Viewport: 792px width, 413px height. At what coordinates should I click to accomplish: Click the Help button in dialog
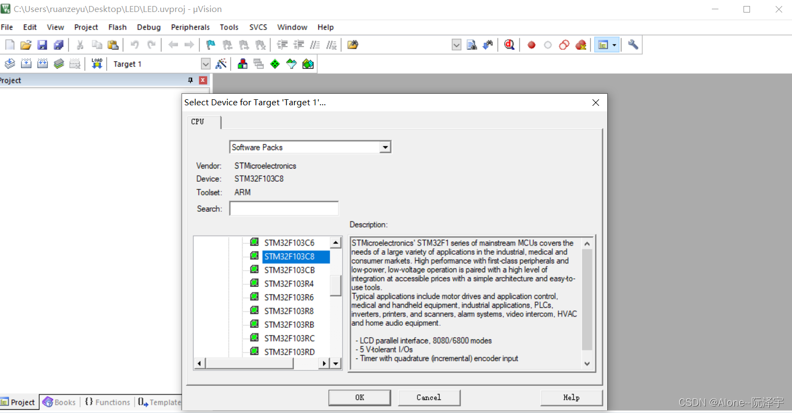tap(571, 398)
